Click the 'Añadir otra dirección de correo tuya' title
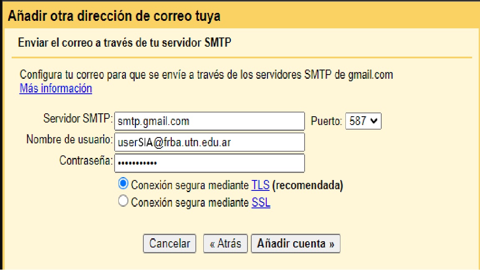 click(114, 16)
